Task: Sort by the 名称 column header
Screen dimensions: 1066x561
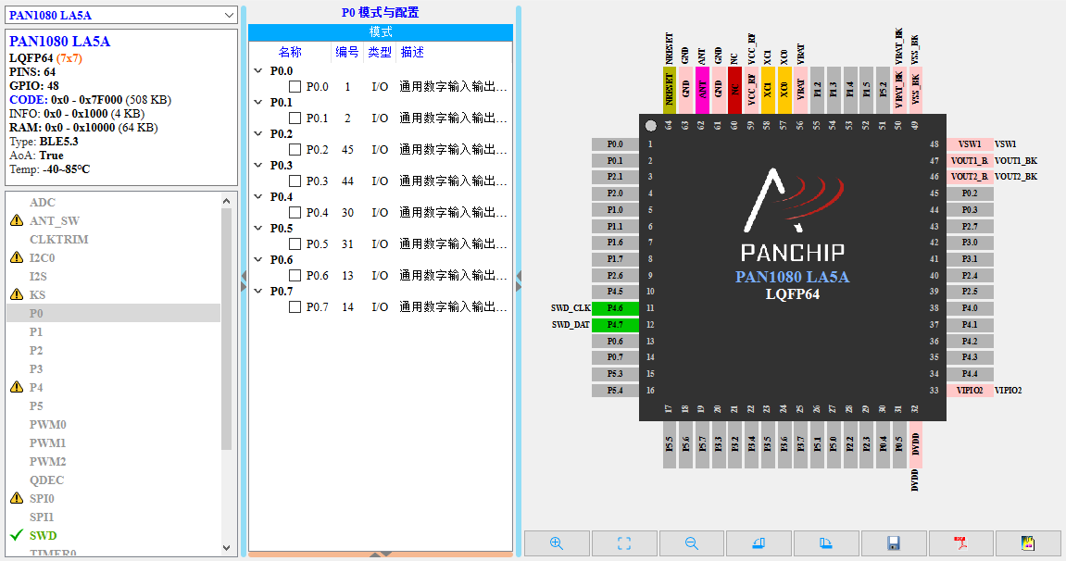Action: coord(290,52)
